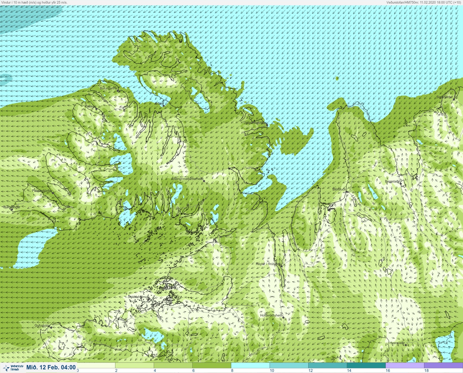
Task: Click the Bjargtangar station label
Action: tap(12, 207)
